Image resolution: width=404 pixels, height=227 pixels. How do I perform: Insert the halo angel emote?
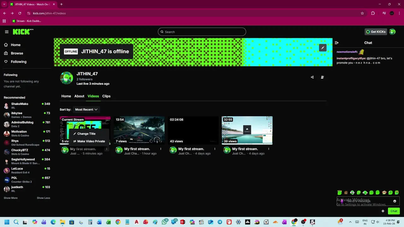click(340, 192)
